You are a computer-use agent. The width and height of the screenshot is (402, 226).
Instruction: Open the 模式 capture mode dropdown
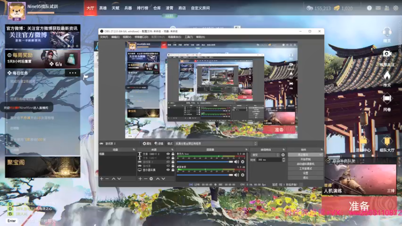pyautogui.click(x=216, y=144)
